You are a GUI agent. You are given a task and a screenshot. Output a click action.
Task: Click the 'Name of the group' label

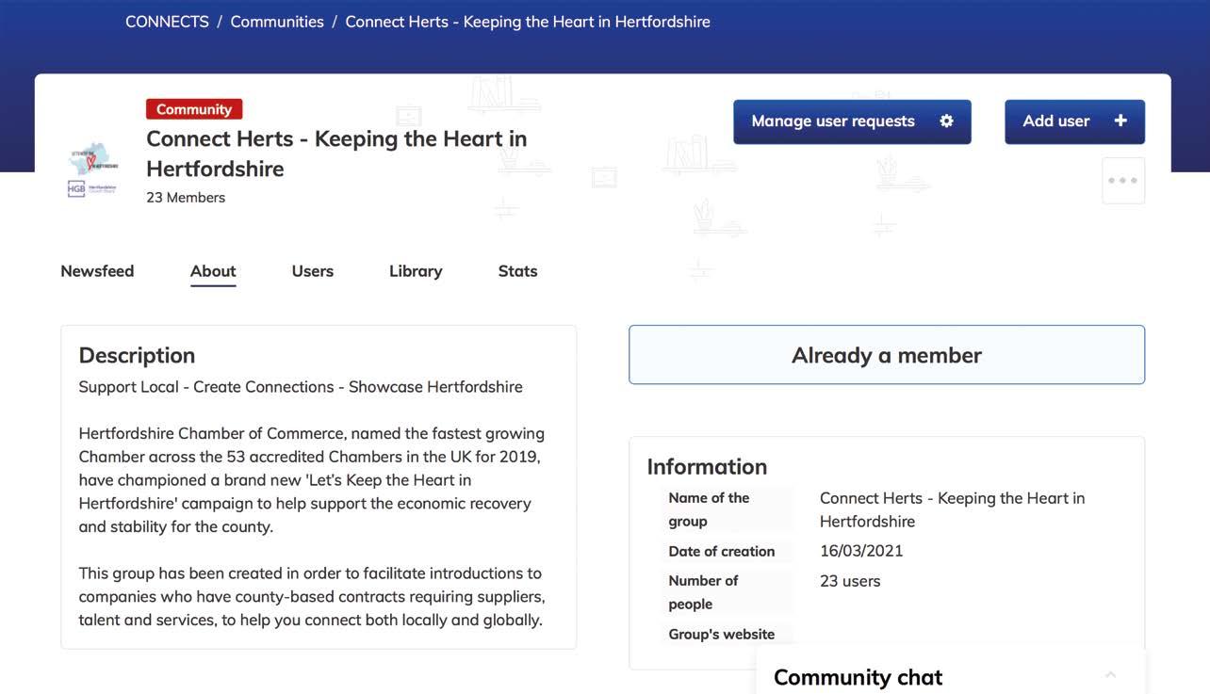(709, 509)
